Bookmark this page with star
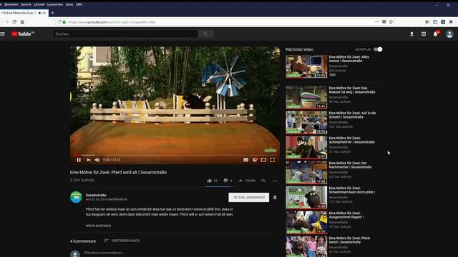This screenshot has width=458, height=257. point(391,22)
